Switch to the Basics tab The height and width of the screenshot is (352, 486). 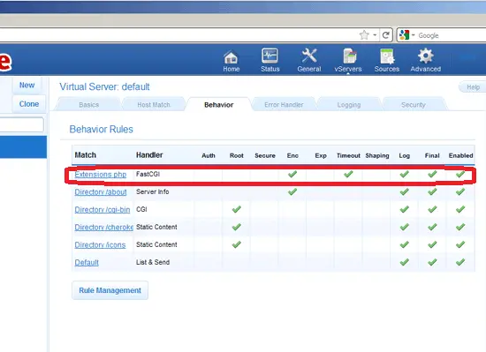click(x=88, y=105)
